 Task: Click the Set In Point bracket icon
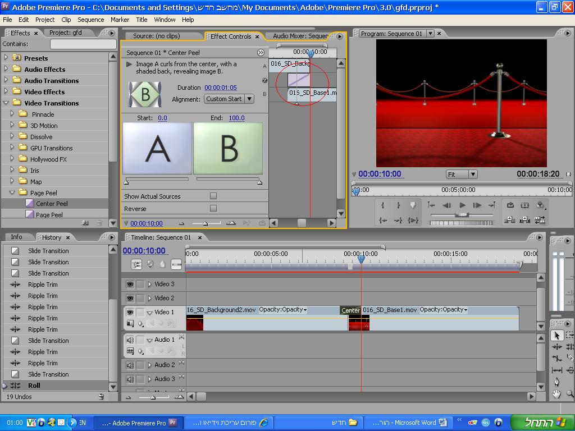click(x=383, y=205)
